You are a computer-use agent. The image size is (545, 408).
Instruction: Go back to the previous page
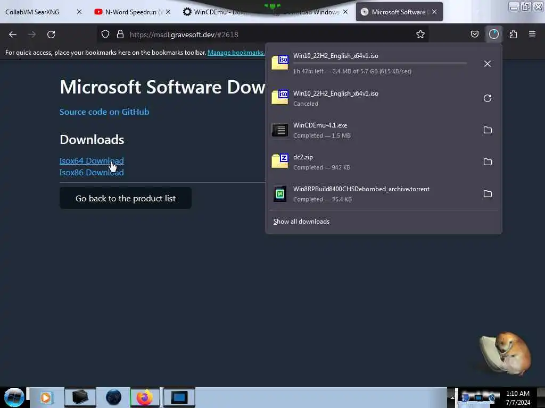click(x=13, y=35)
